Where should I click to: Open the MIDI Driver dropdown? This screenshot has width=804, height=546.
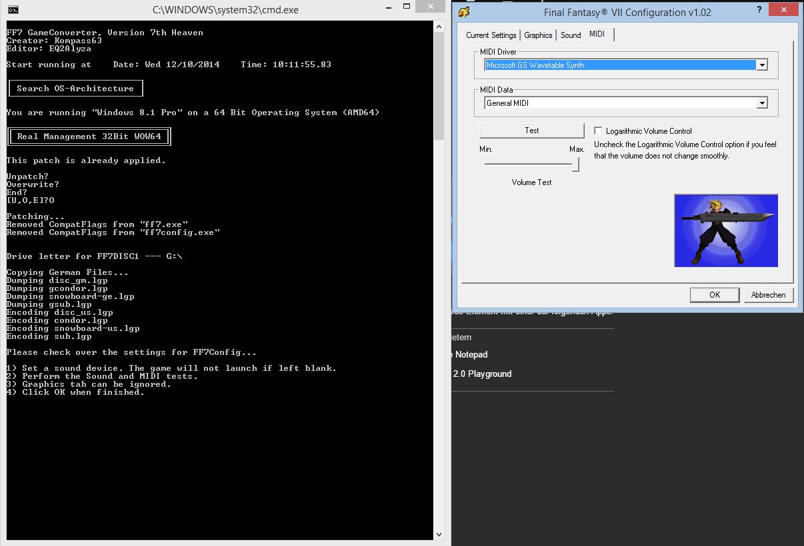click(762, 65)
